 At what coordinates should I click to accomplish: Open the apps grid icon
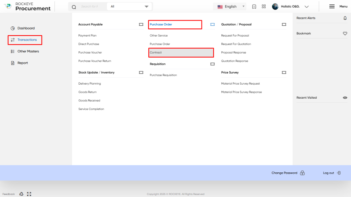(264, 7)
